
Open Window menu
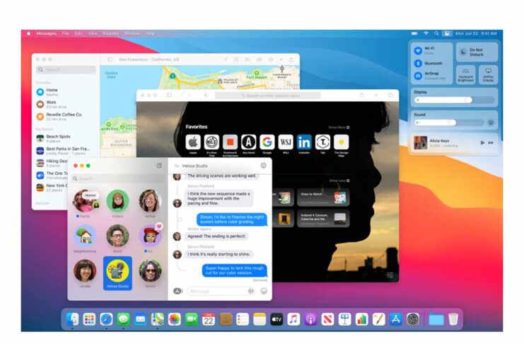(132, 33)
